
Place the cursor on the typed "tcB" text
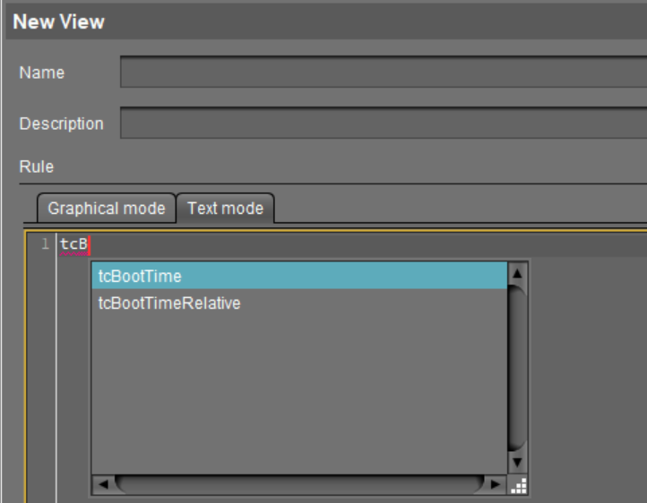(x=73, y=244)
